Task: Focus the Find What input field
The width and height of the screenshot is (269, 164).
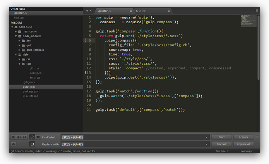Action: pos(135,137)
